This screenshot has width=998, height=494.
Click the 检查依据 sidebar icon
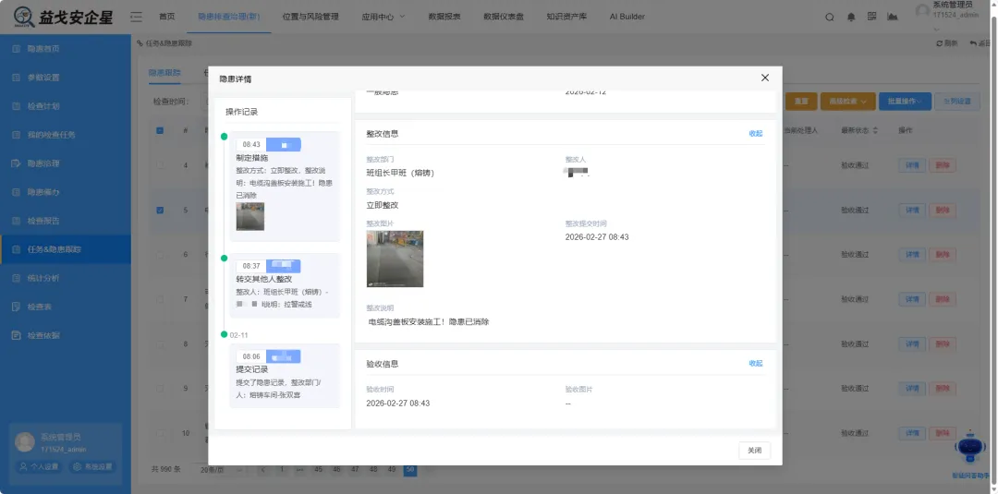(17, 335)
